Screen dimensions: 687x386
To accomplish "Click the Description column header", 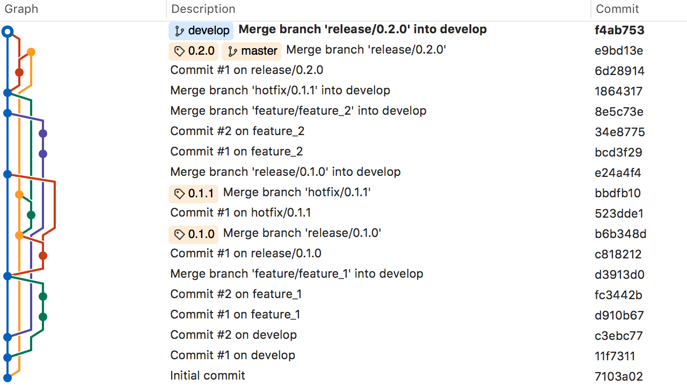I will click(203, 9).
